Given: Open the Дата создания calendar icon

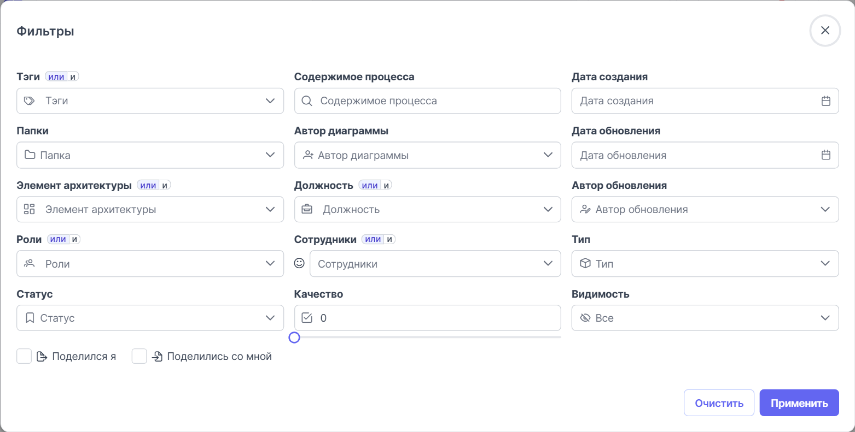Looking at the screenshot, I should point(826,101).
